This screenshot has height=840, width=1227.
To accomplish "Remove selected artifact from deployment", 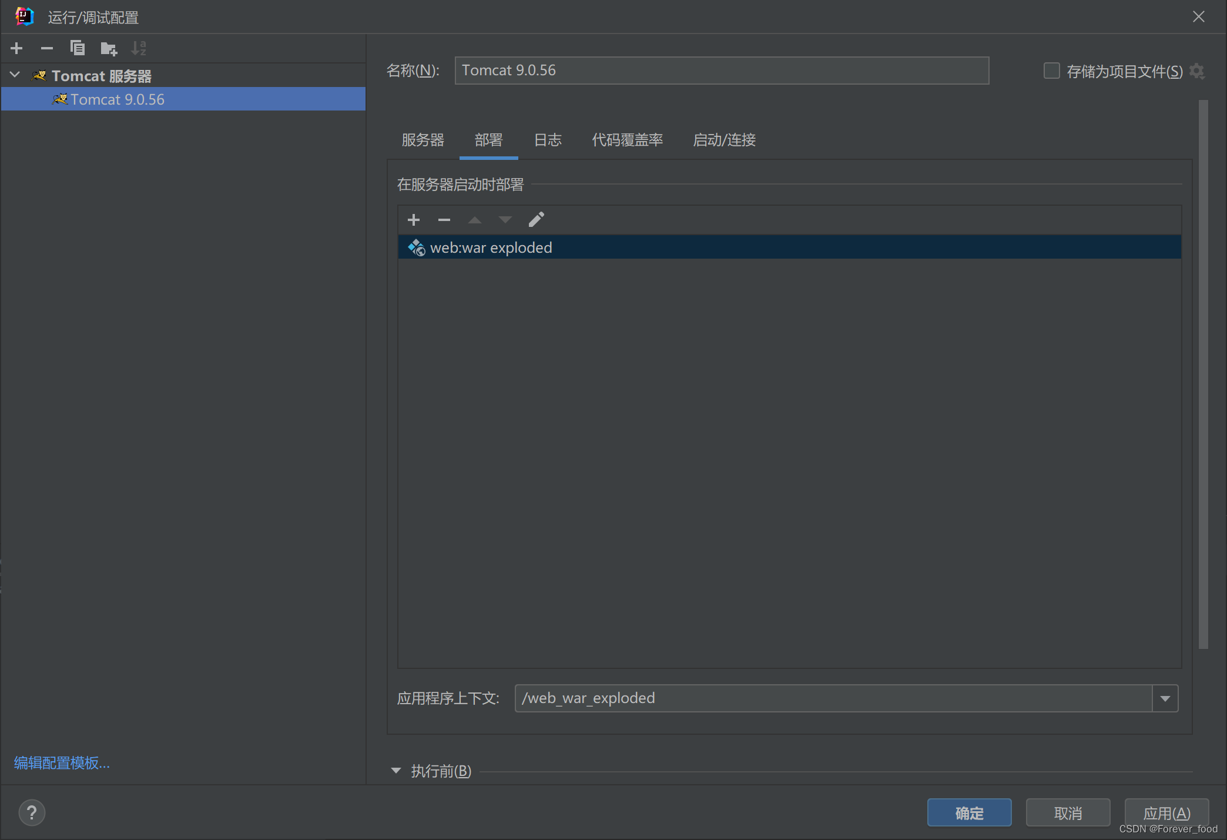I will point(444,220).
